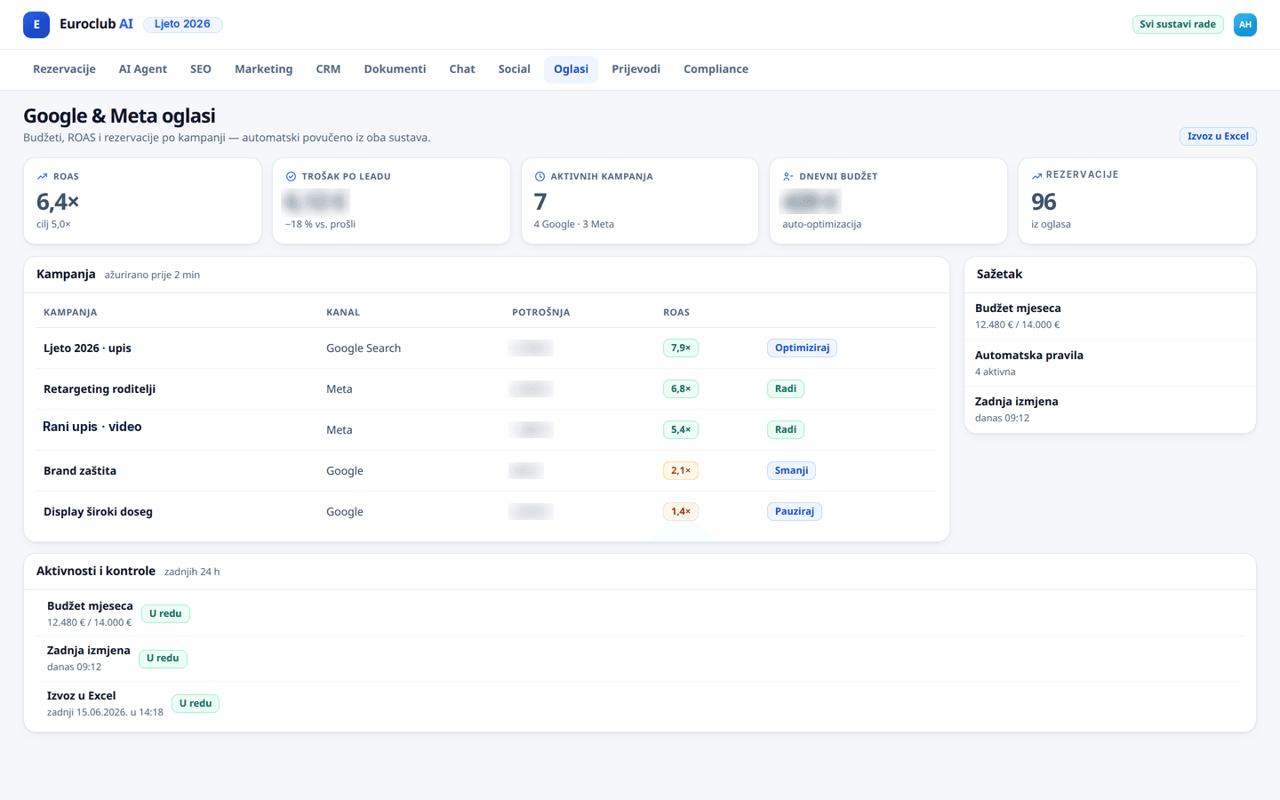Click the Izvoz u Excel button
This screenshot has height=800, width=1280.
1218,136
